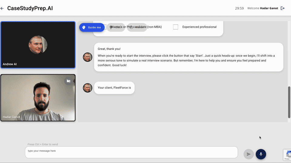The image size is (291, 163).
Task: Click the 29:59 countdown timer
Action: [239, 8]
